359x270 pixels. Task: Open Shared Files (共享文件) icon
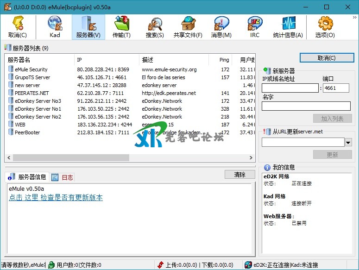(188, 24)
